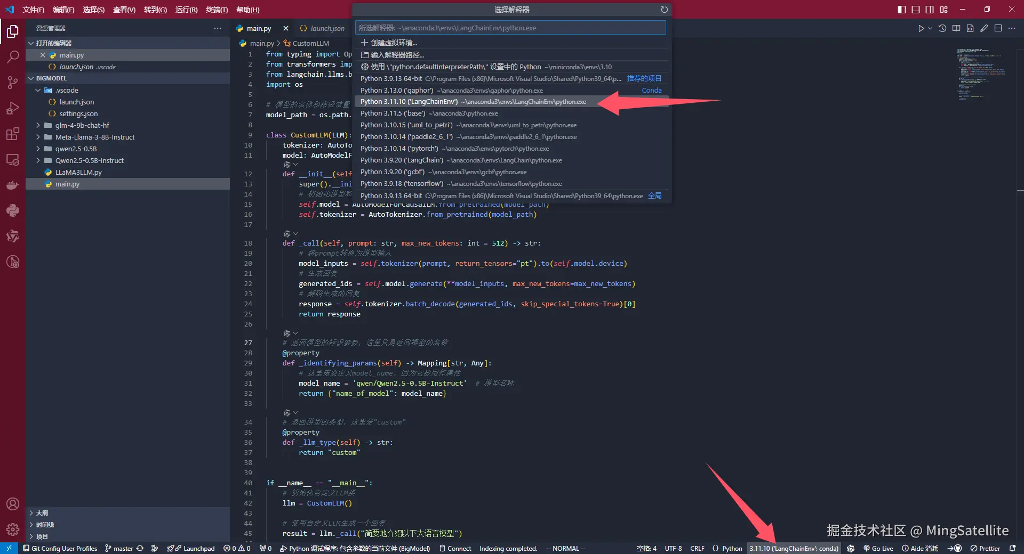1024x554 pixels.
Task: Collapse the .vscode folder
Action: pos(38,90)
